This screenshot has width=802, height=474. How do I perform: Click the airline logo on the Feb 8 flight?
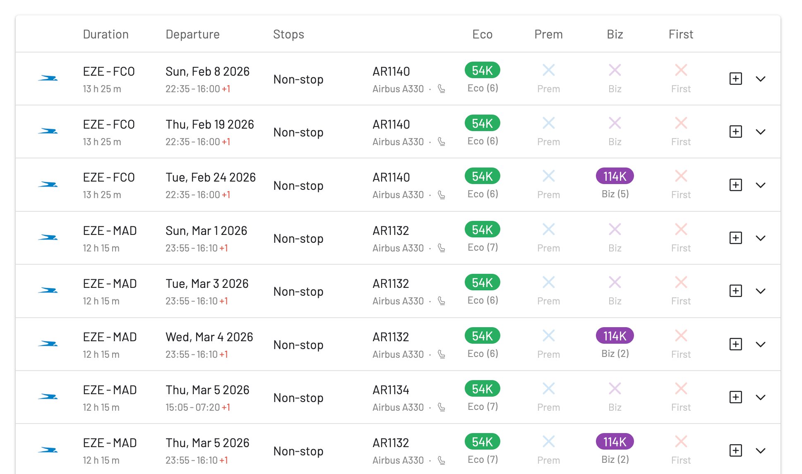click(48, 78)
